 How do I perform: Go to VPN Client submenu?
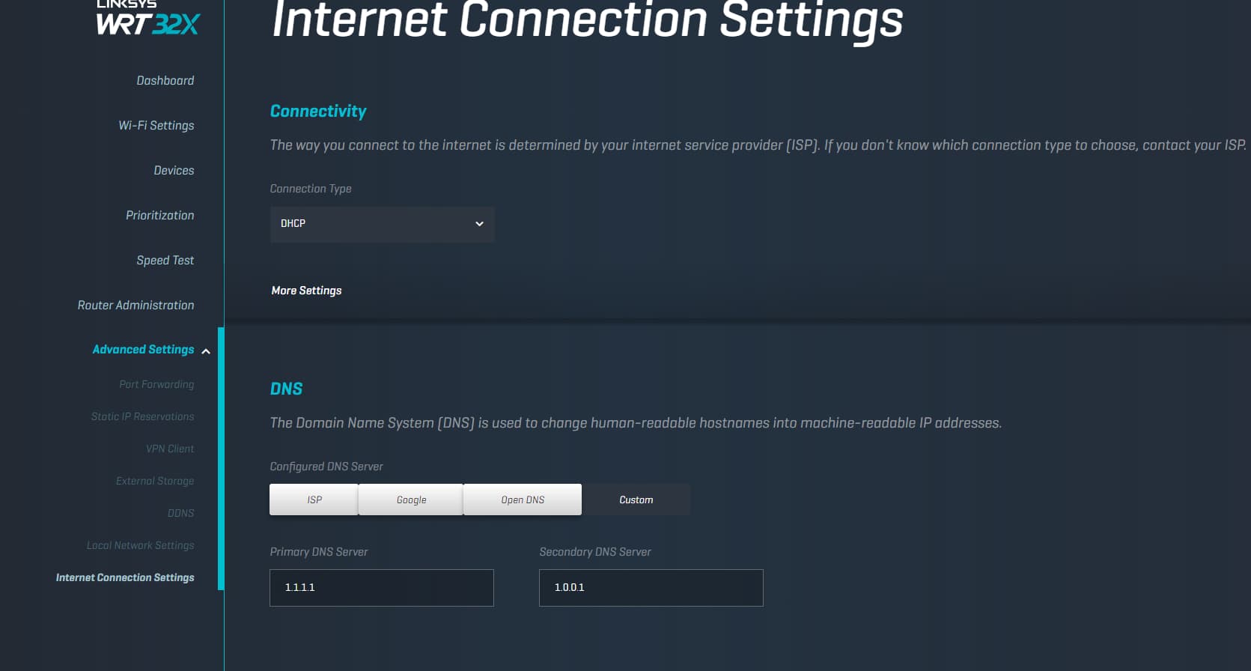(170, 449)
